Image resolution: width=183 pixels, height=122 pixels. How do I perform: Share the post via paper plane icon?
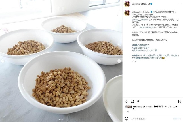[x=138, y=101]
